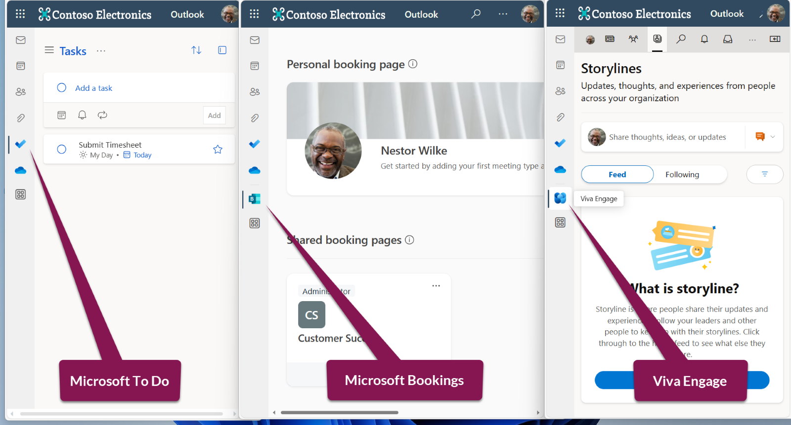
Task: Open app launcher in Tasks window
Action: pos(20,14)
